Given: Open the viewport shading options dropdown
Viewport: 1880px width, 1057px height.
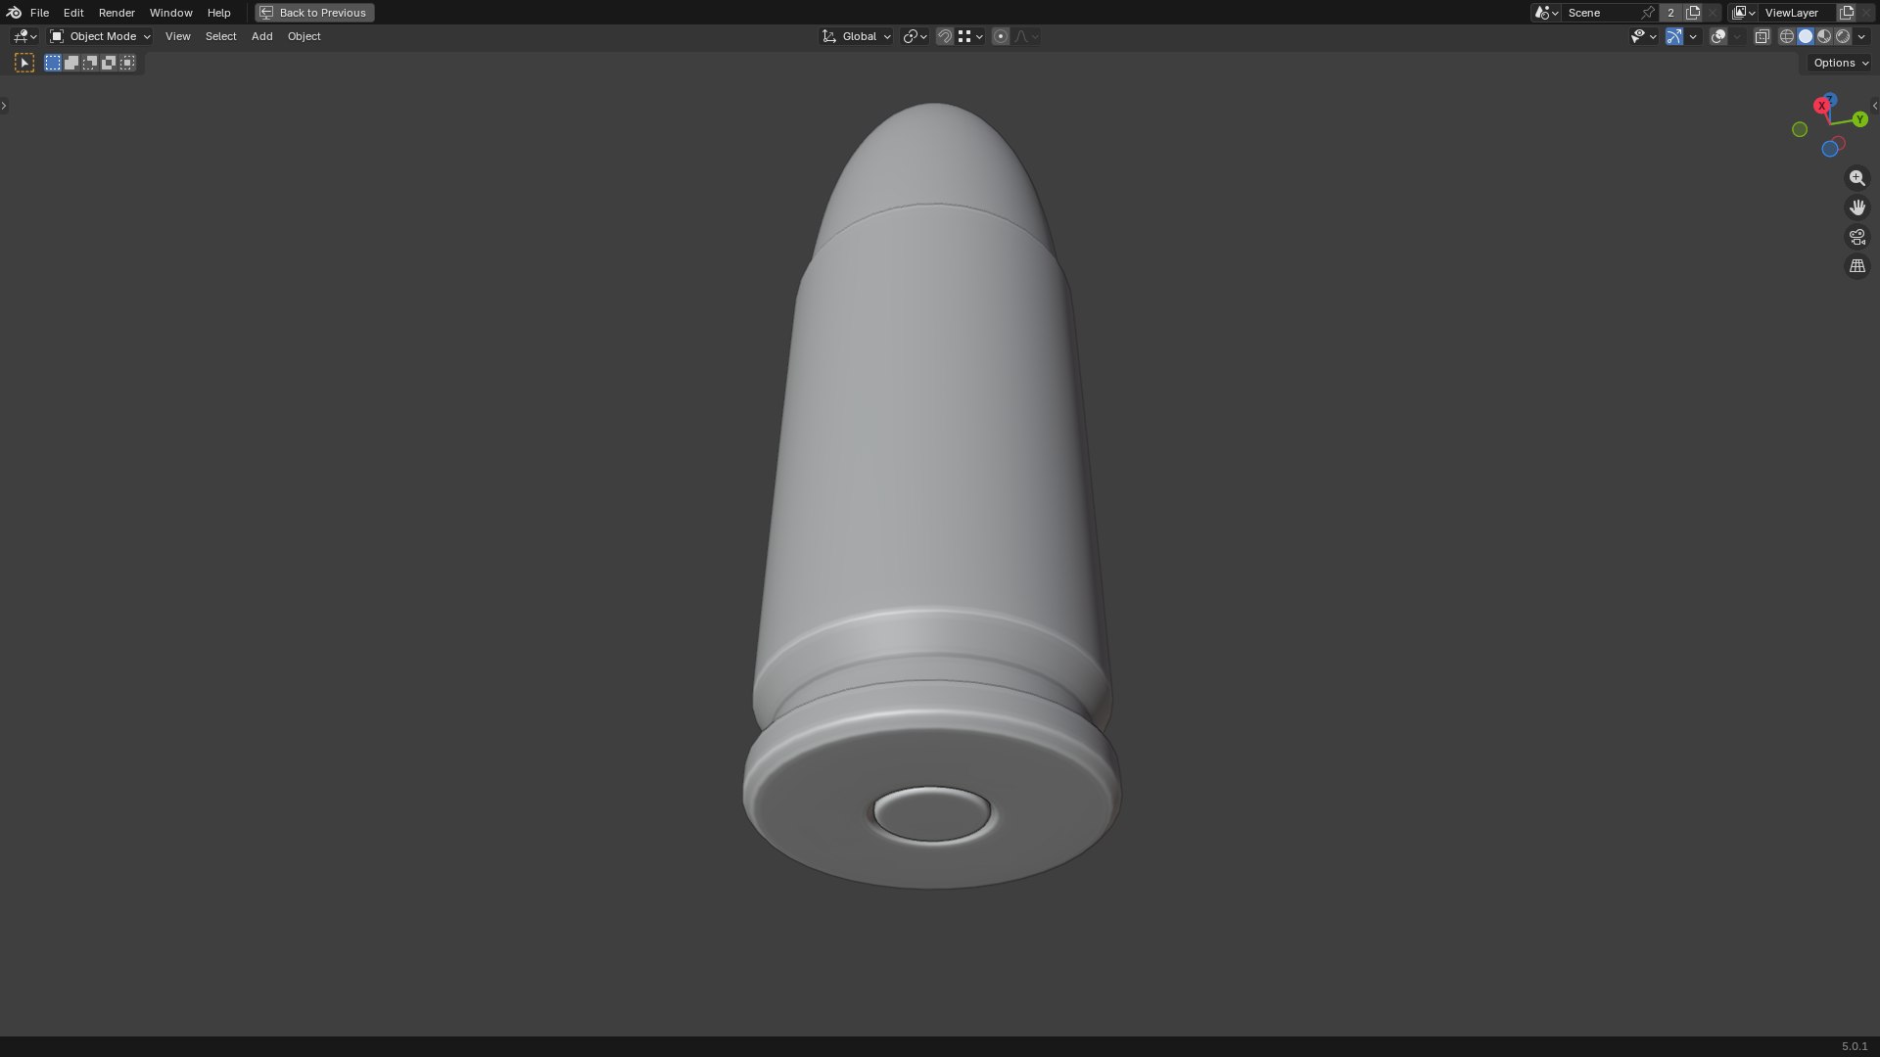Looking at the screenshot, I should click(1861, 36).
